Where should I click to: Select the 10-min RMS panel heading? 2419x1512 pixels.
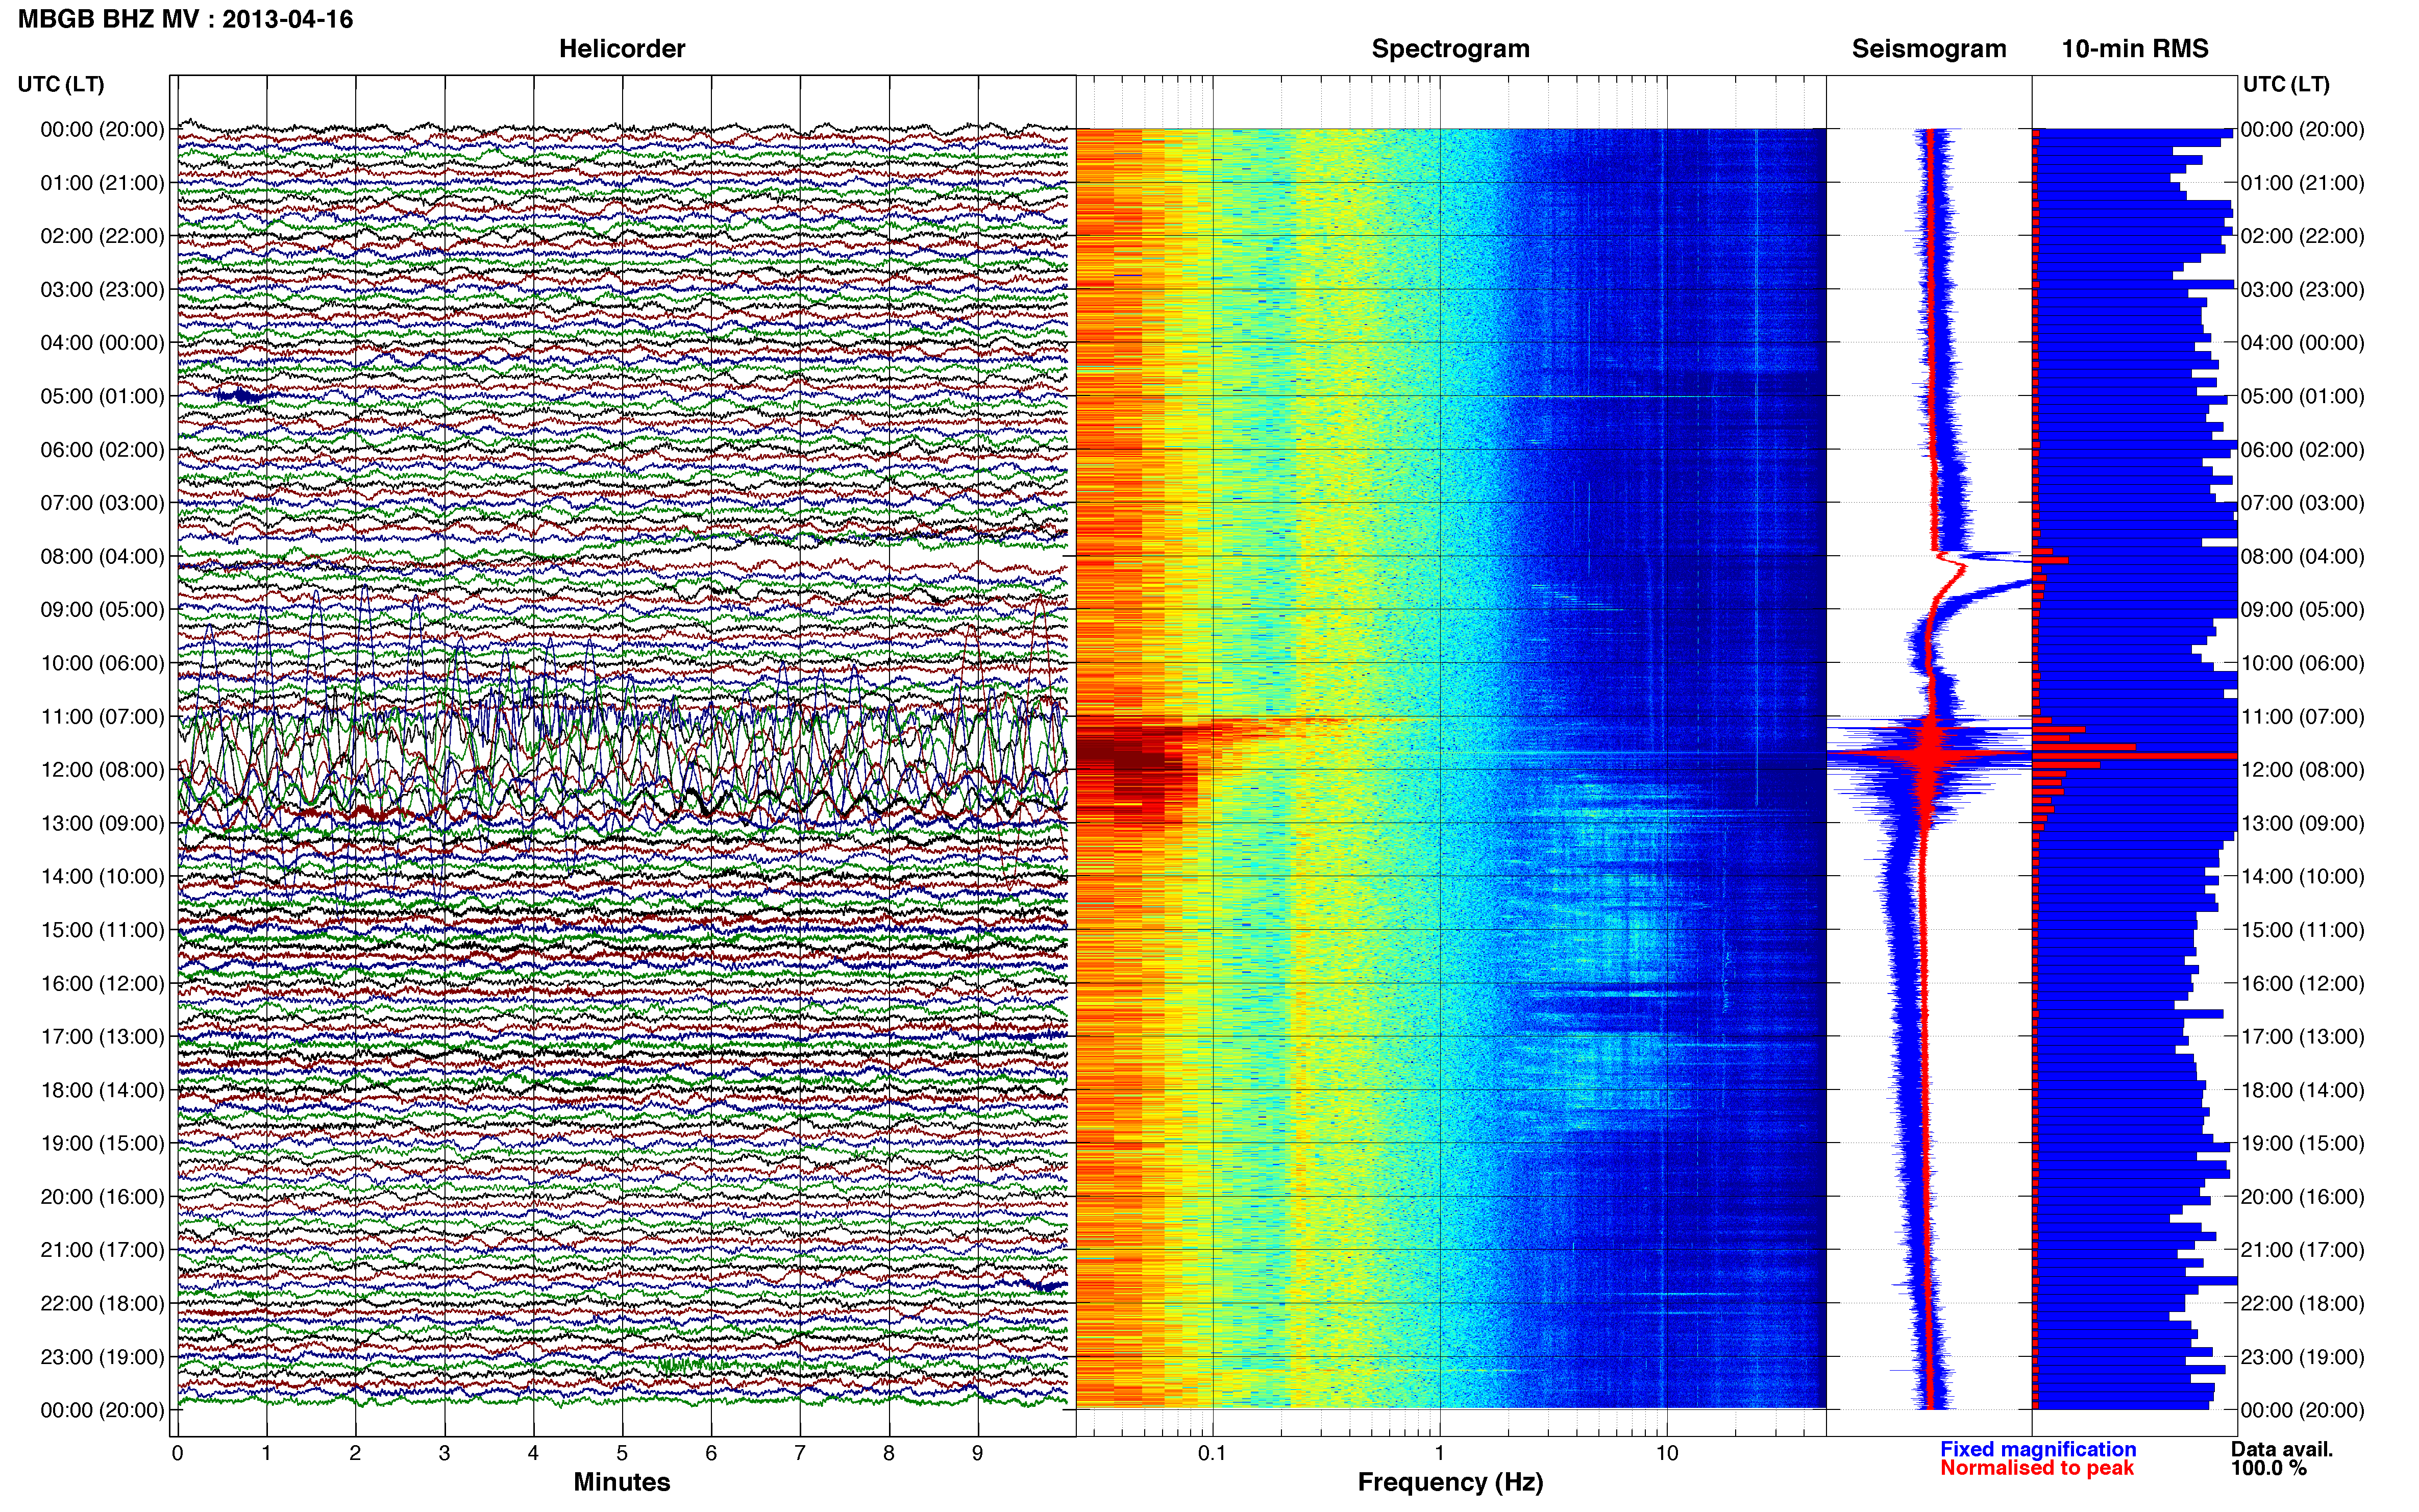(x=2135, y=49)
